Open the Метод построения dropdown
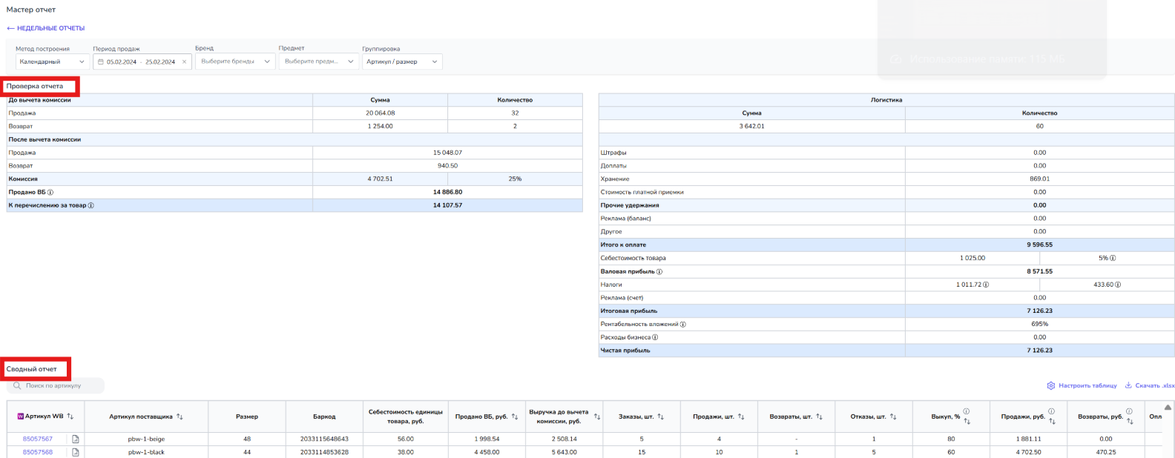1175x458 pixels. [52, 62]
